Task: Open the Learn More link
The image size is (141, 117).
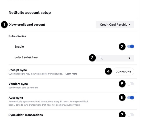Action: pyautogui.click(x=71, y=74)
